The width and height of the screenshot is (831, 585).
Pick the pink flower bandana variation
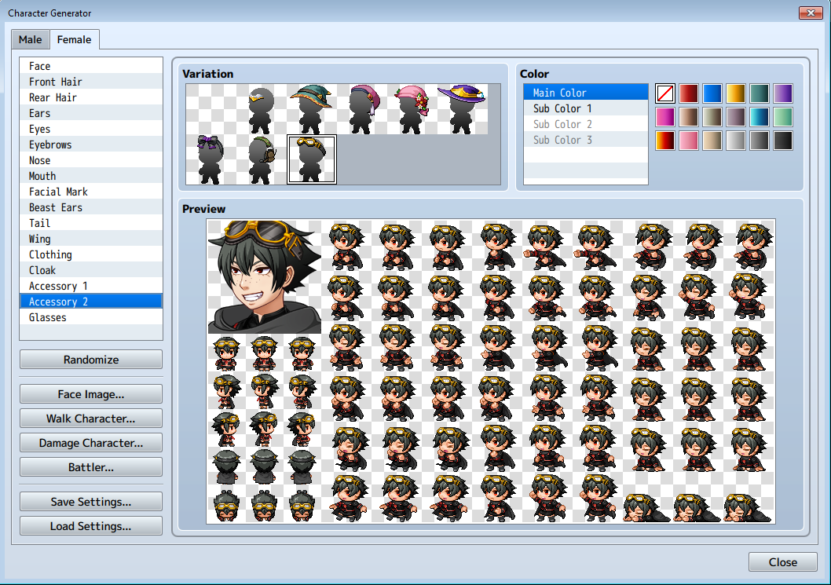pyautogui.click(x=412, y=109)
